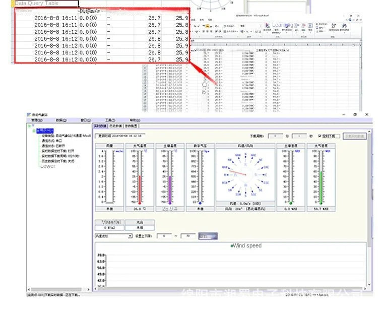Open the View tab in Excel ribbon
The image size is (378, 314).
210,20
